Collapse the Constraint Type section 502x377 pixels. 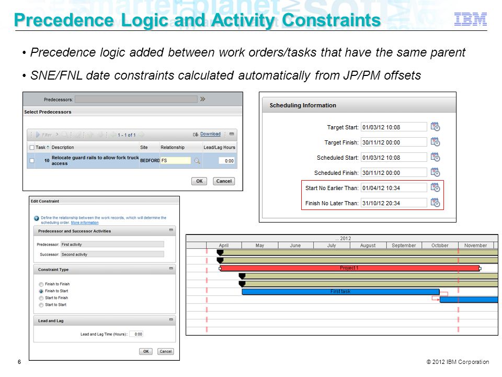pyautogui.click(x=171, y=268)
